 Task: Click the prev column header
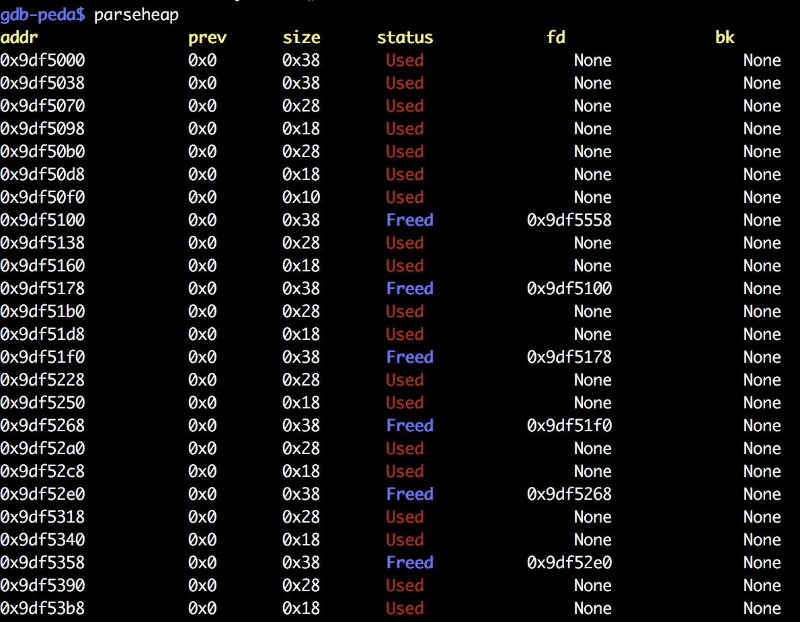207,38
